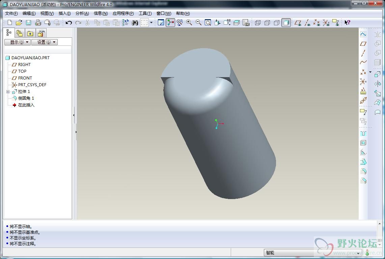Toggle coordinate systems visibility
385x259 pixels.
tap(326, 23)
